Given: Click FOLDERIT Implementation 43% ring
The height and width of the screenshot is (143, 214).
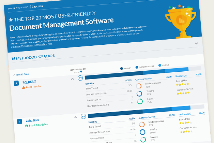Looking at the screenshot, I should [139, 86].
